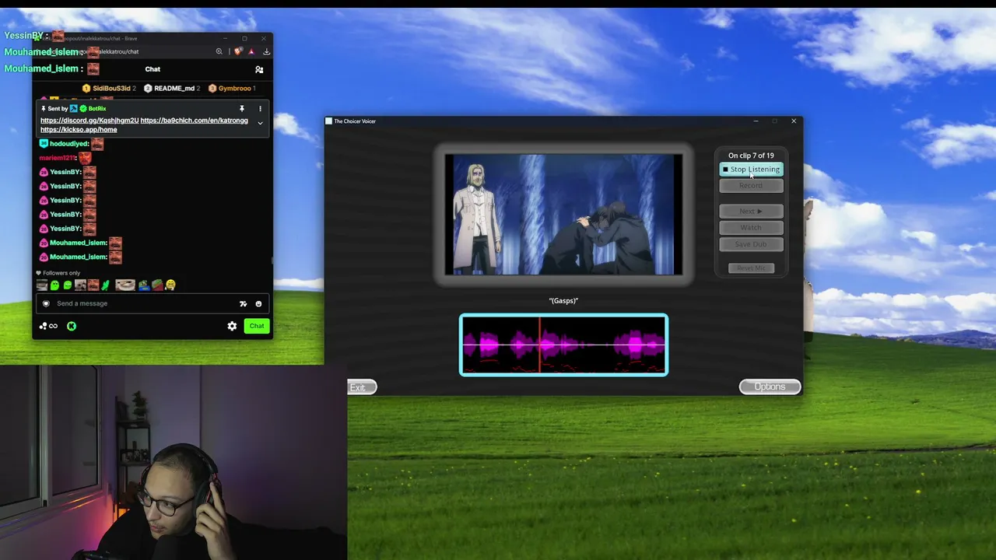
Task: Click the green Kick K icon below the chat
Action: [71, 326]
